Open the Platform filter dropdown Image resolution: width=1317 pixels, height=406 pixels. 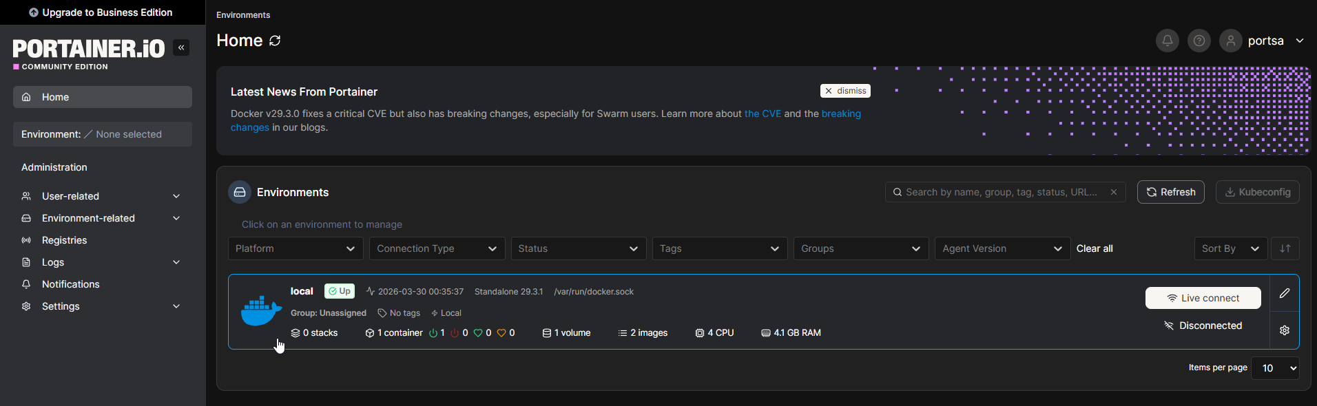[295, 248]
